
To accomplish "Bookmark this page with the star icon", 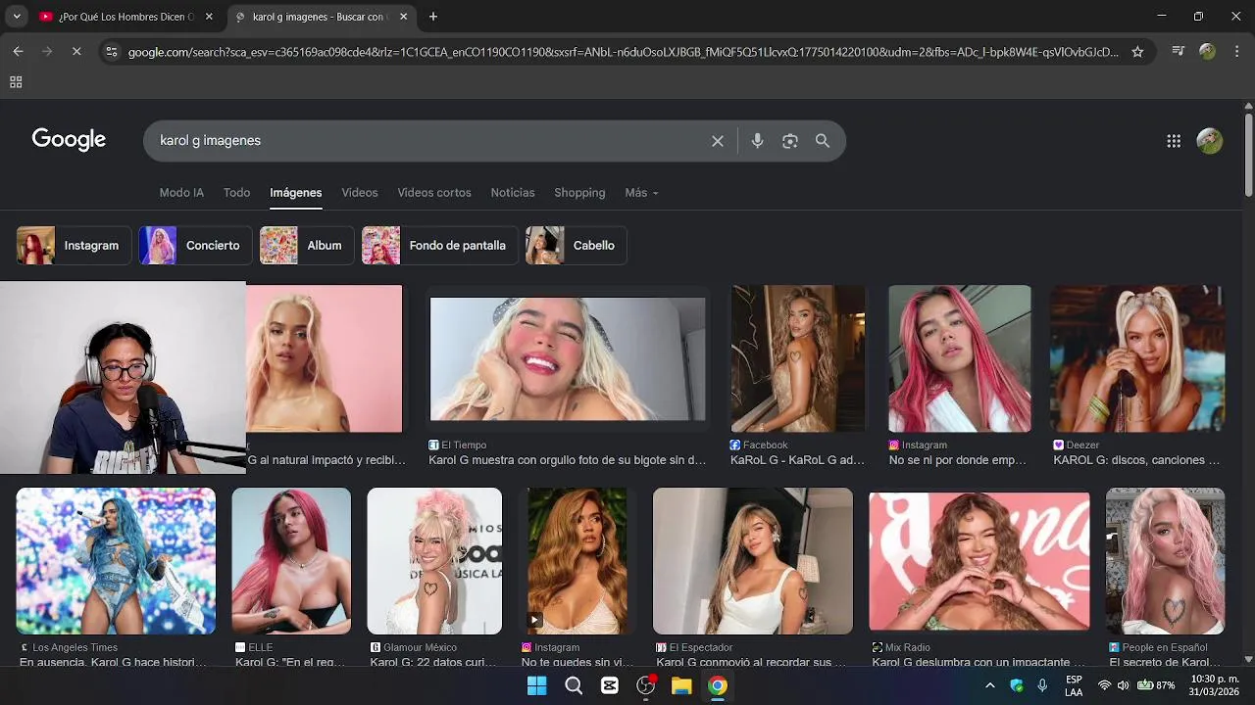I will [1137, 52].
